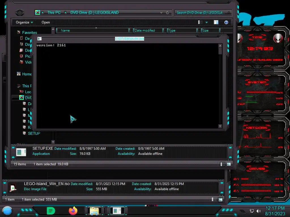Click Open in the Explorer toolbar
290x217 pixels.
[x=46, y=22]
